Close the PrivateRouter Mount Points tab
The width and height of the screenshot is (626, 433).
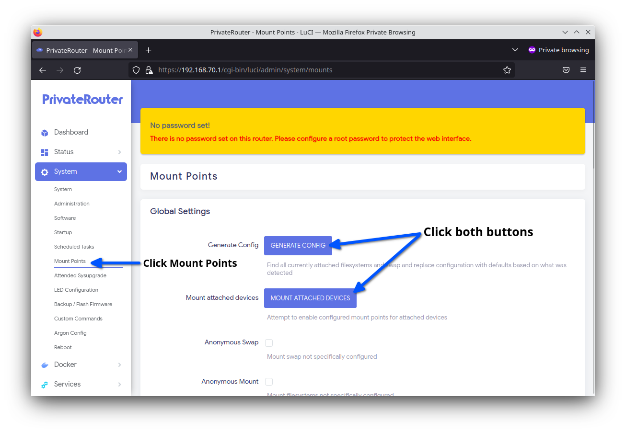coord(130,50)
